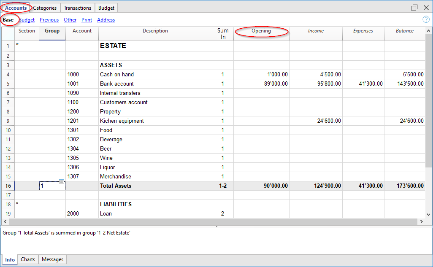
Task: Click the horizontal scrollbar right arrow
Action: point(422,221)
